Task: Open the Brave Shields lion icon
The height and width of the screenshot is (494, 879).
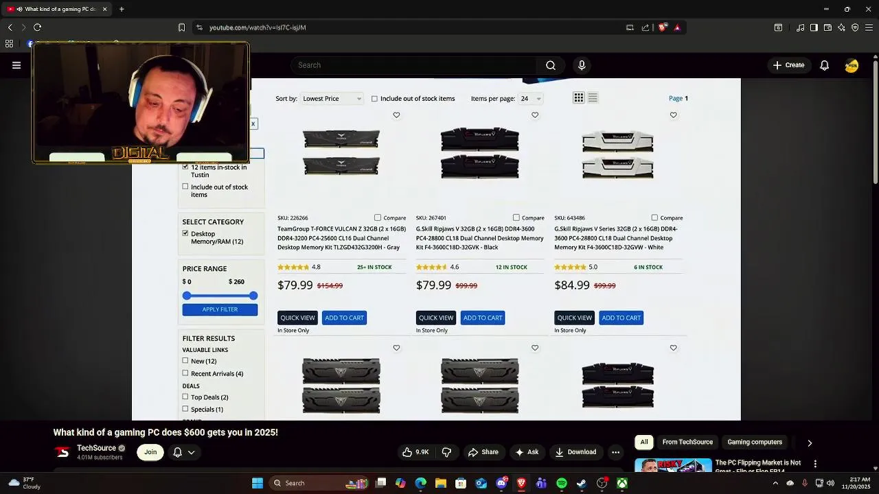Action: (x=662, y=27)
